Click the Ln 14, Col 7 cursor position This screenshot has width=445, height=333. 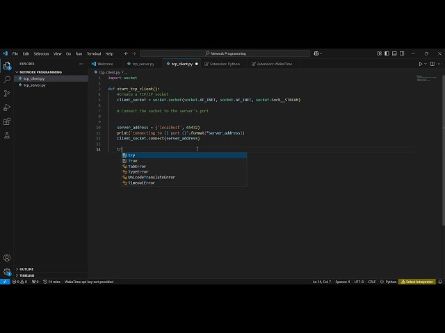click(321, 282)
